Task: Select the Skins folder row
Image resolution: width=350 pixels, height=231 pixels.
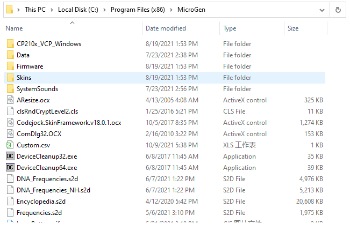Action: click(165, 77)
